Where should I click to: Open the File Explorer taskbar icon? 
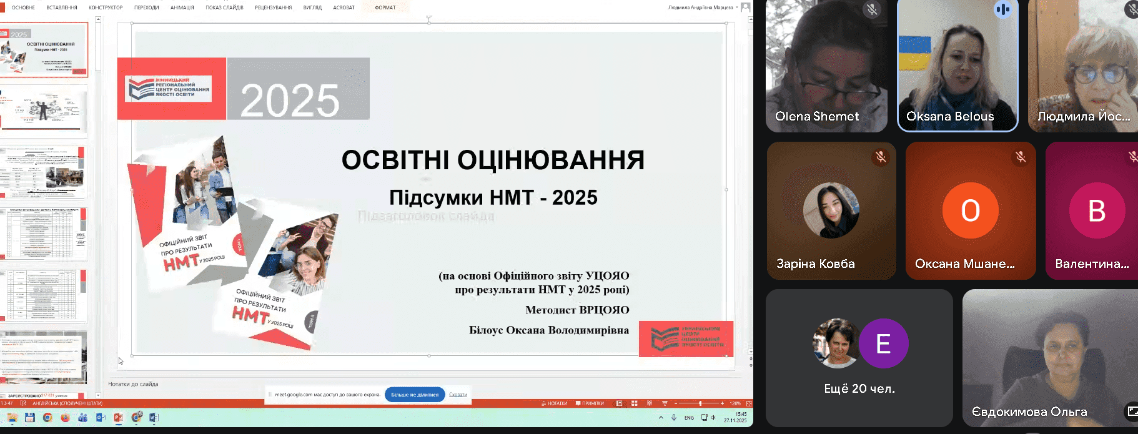[12, 417]
